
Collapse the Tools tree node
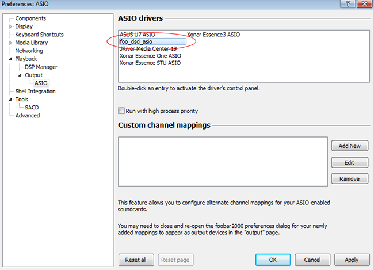[10, 100]
